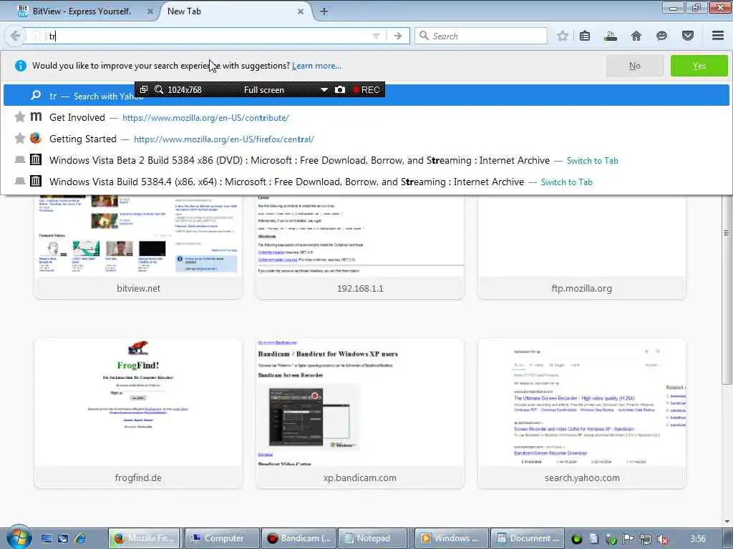The width and height of the screenshot is (733, 549).
Task: Open the Hello chat bubble icon
Action: pos(661,36)
